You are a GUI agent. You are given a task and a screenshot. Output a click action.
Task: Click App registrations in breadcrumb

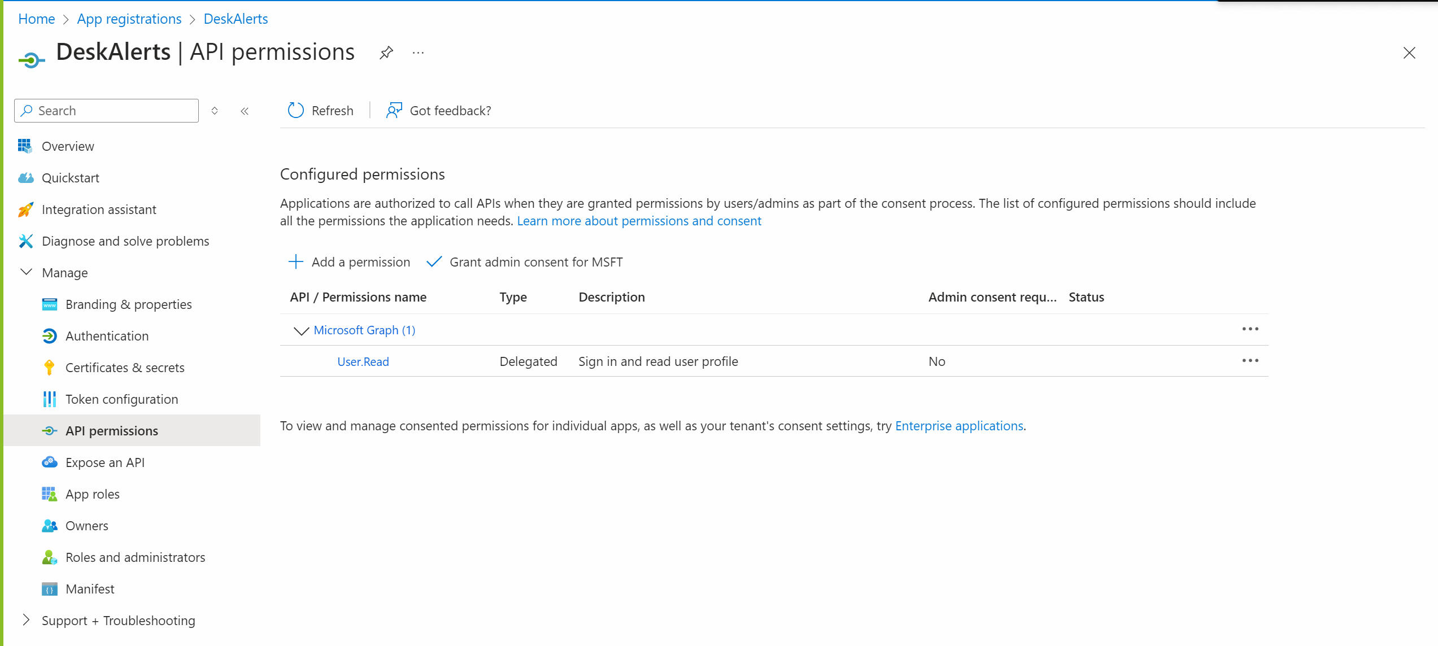coord(129,19)
